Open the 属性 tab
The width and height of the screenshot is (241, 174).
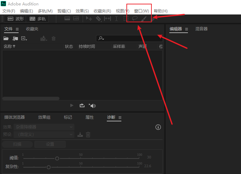coord(90,117)
